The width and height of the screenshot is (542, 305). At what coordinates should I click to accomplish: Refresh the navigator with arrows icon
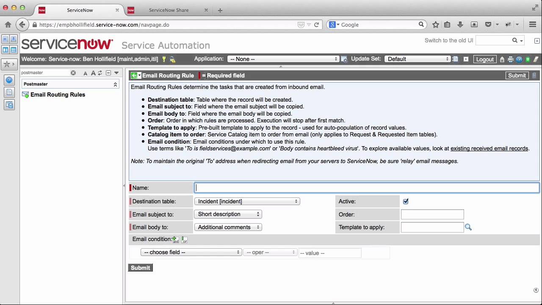[100, 73]
